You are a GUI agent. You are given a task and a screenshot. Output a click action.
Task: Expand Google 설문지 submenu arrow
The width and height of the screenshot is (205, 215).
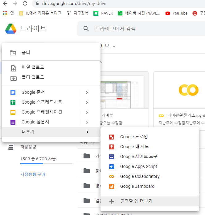tap(87, 122)
